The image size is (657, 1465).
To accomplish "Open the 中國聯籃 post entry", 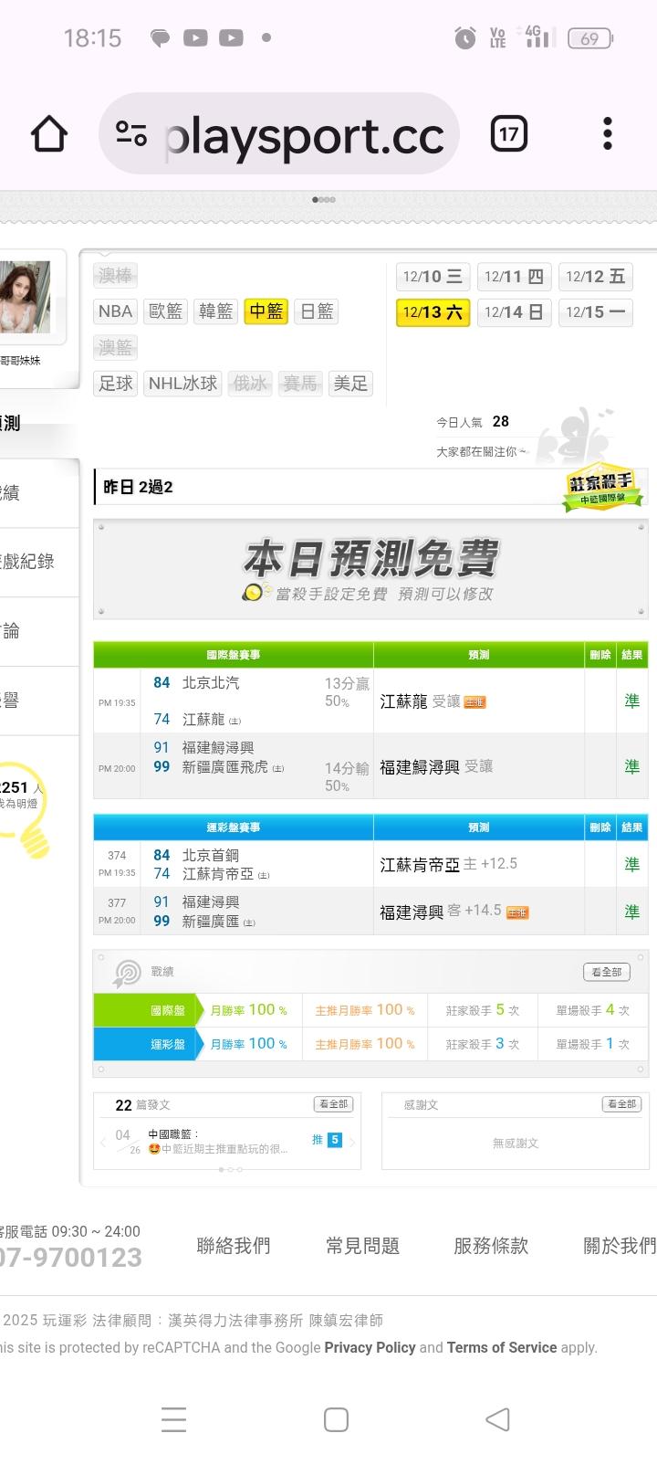I will (x=218, y=1142).
